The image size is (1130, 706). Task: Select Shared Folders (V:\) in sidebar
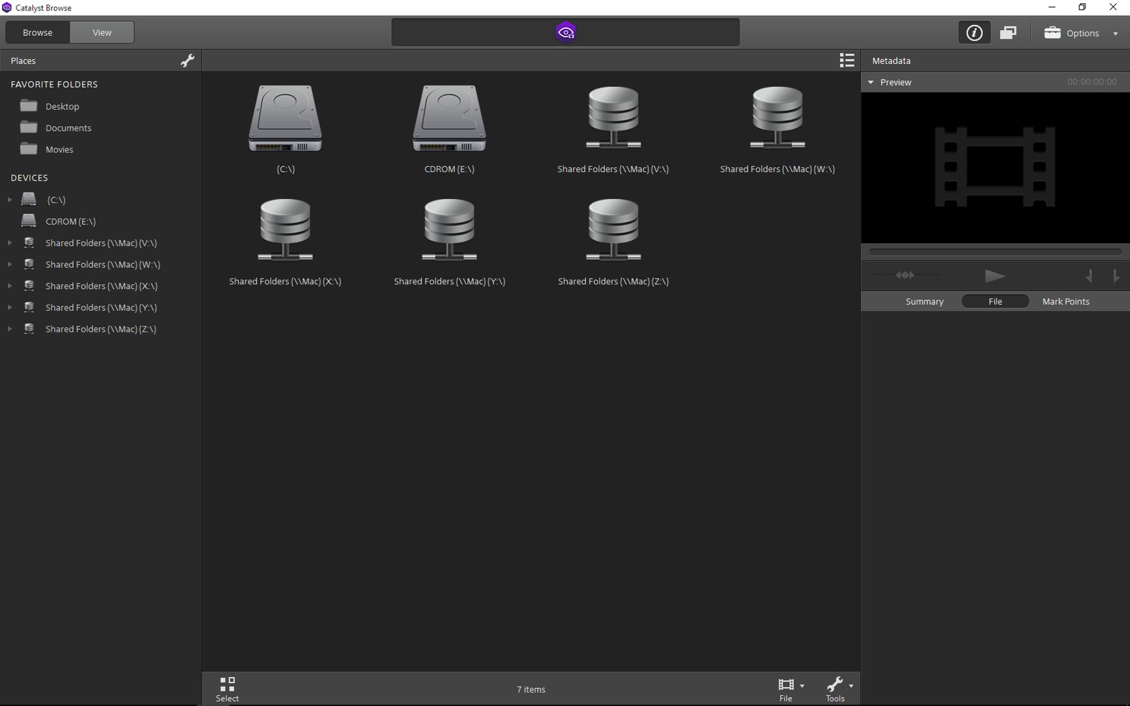101,243
